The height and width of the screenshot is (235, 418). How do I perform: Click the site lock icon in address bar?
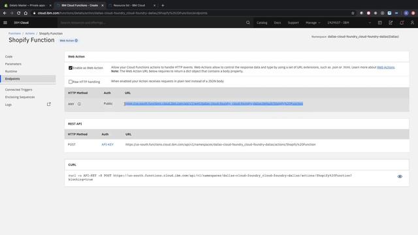coord(34,13)
